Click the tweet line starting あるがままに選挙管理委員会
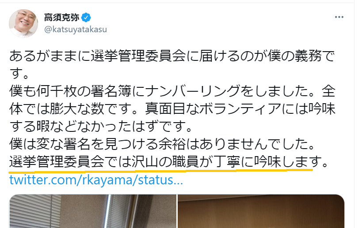The width and height of the screenshot is (362, 228). coord(172,56)
